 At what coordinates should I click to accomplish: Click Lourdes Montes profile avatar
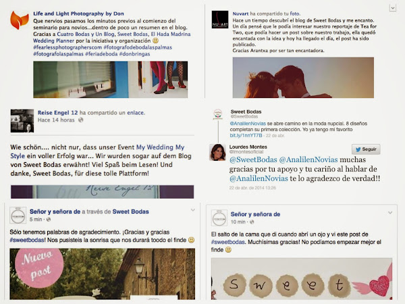pyautogui.click(x=217, y=152)
